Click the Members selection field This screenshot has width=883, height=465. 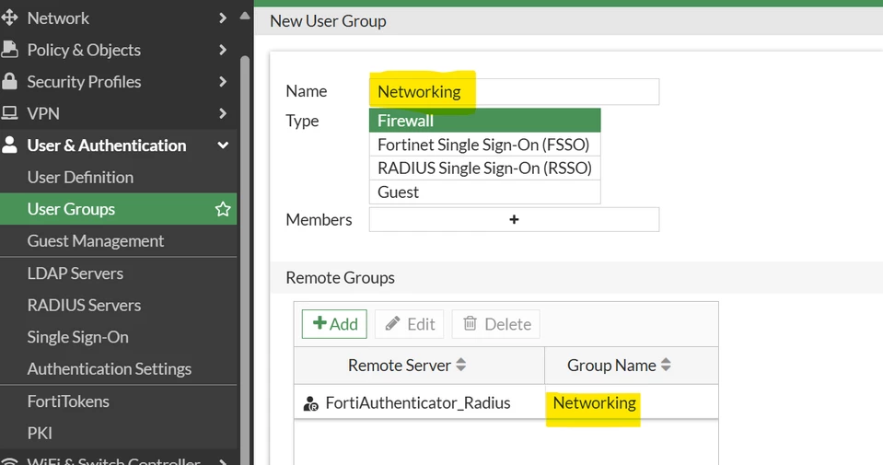point(514,219)
